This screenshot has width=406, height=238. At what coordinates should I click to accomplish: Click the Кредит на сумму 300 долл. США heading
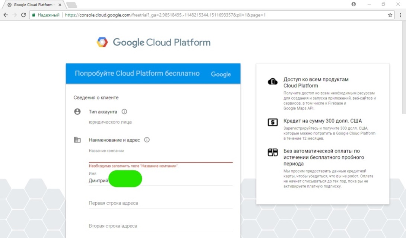(322, 121)
